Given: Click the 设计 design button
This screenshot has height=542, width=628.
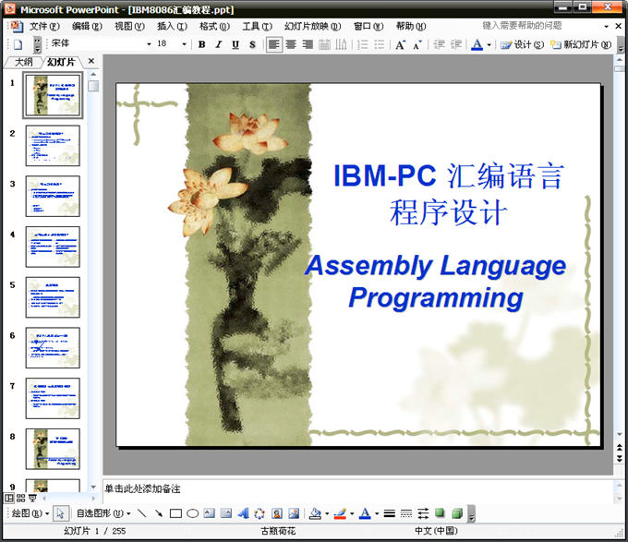Looking at the screenshot, I should [523, 44].
